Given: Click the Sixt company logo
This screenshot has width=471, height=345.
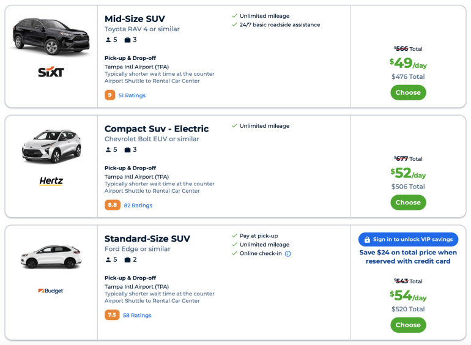Looking at the screenshot, I should coord(51,72).
